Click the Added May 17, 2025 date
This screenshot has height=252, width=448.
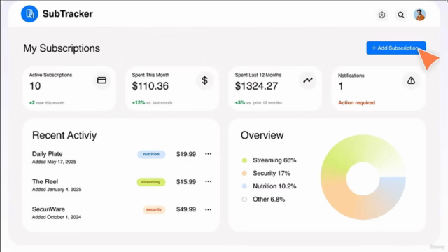(x=54, y=162)
